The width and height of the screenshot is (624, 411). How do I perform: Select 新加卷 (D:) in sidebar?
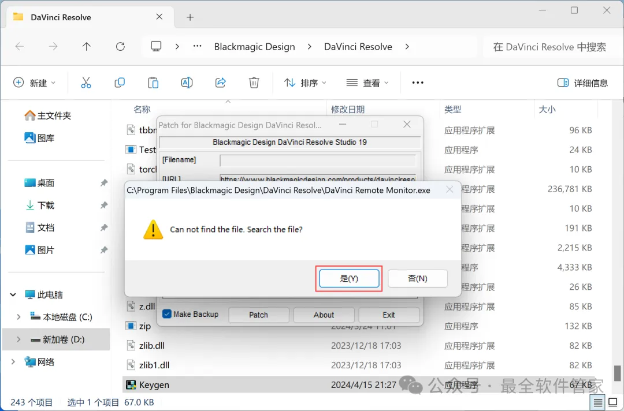pyautogui.click(x=57, y=339)
